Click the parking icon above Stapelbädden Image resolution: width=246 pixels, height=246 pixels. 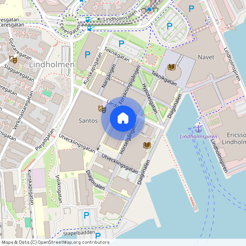click(x=86, y=215)
